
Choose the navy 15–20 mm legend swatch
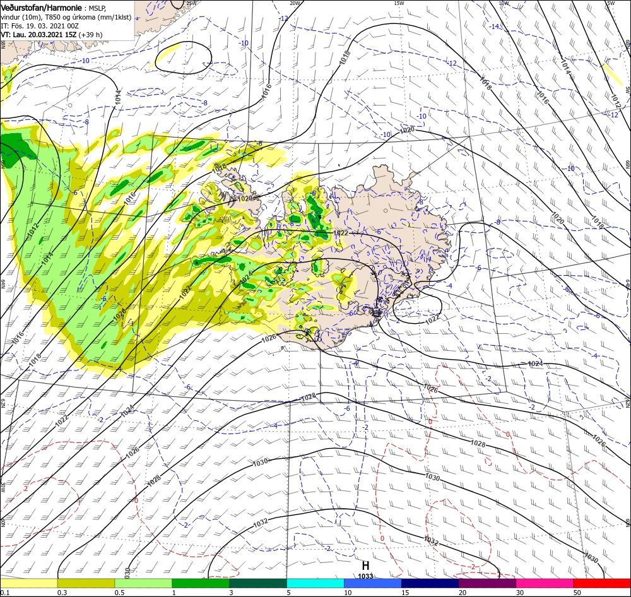430,583
